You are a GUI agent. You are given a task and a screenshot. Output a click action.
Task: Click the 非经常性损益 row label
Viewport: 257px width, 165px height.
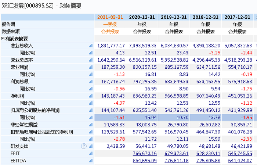tap(24, 125)
